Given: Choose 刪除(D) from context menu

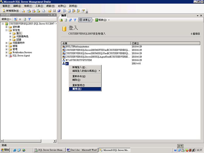Looking at the screenshot, I should click(x=85, y=80).
